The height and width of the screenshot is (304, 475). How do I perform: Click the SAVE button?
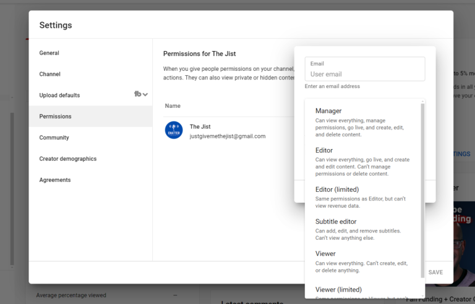click(435, 273)
